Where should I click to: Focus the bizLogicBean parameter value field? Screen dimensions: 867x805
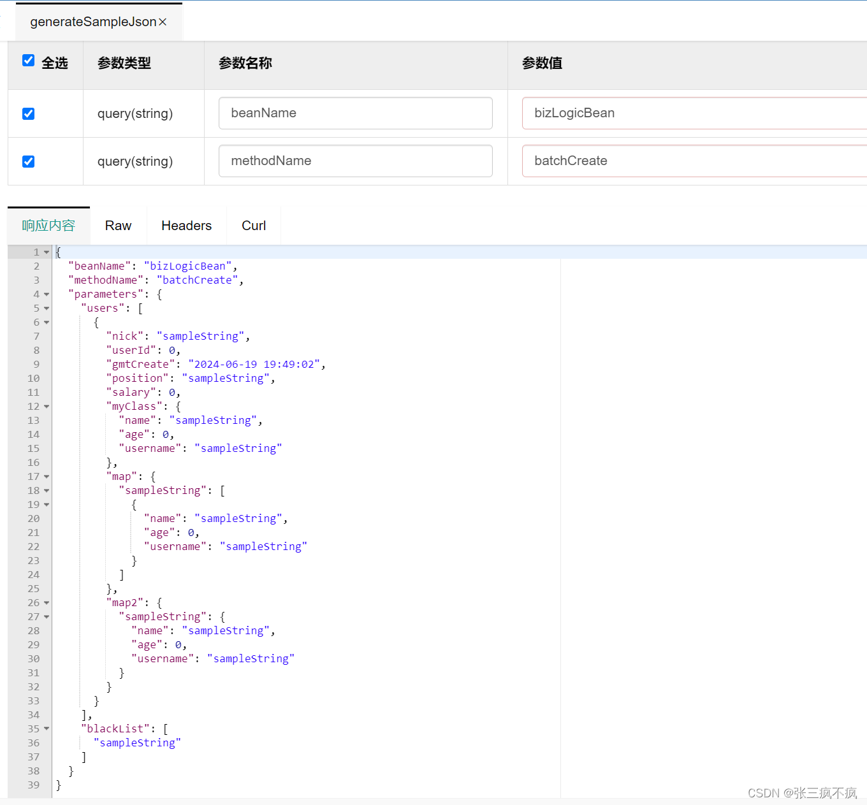(694, 113)
